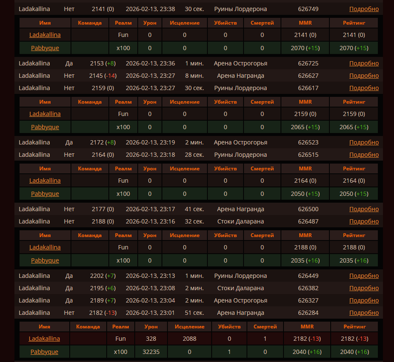This screenshot has width=394, height=362.
Task: Click rating value 2202 (+7)
Action: (103, 276)
